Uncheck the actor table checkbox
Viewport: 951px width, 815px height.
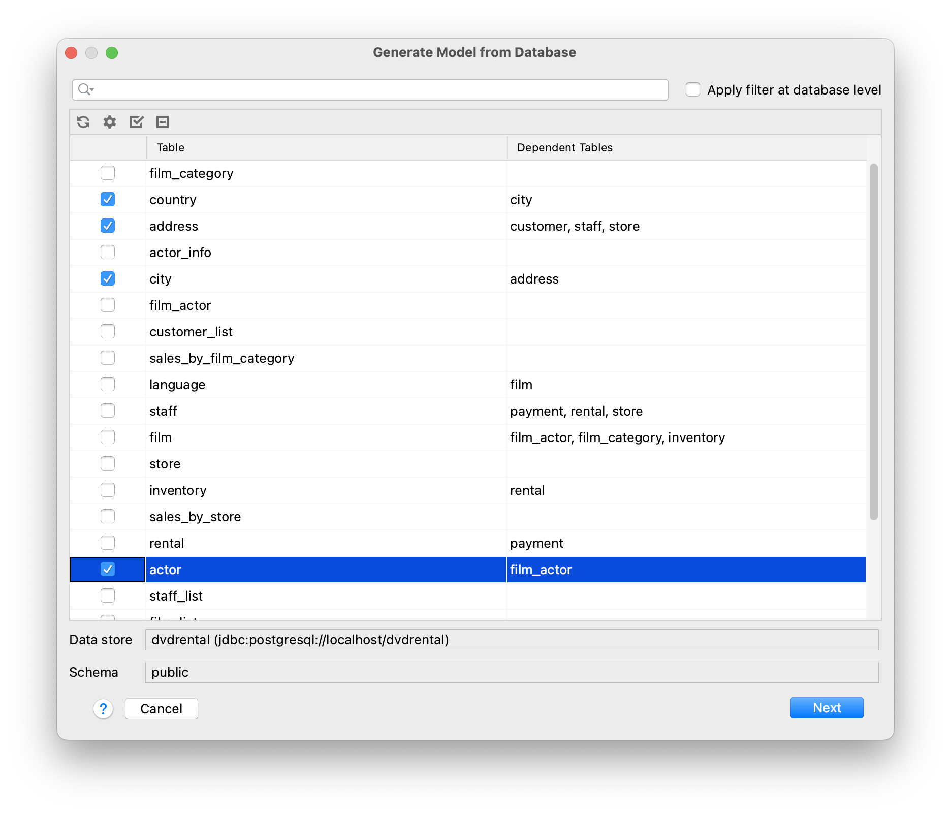pos(108,570)
